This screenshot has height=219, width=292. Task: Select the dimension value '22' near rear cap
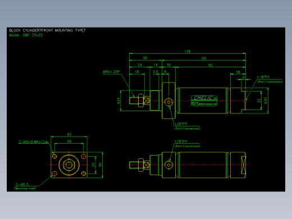tap(259, 101)
